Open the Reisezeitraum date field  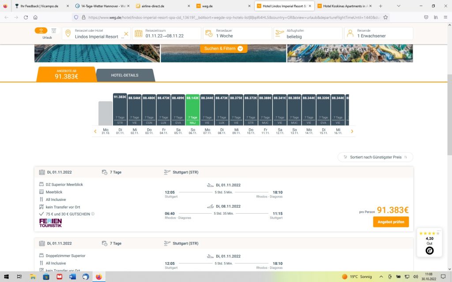pos(166,33)
